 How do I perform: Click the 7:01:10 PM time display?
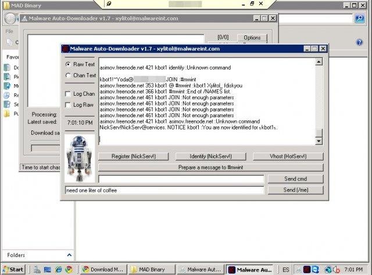pyautogui.click(x=80, y=122)
